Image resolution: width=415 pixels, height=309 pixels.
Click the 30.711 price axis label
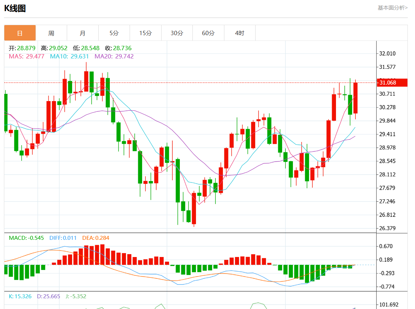point(387,94)
